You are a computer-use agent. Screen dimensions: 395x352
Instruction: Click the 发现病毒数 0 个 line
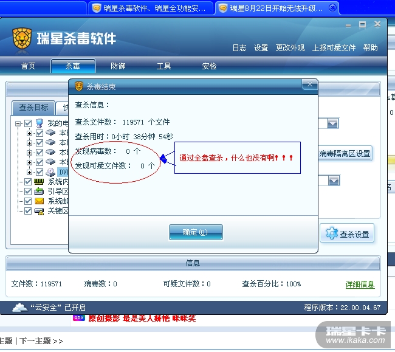pos(108,151)
